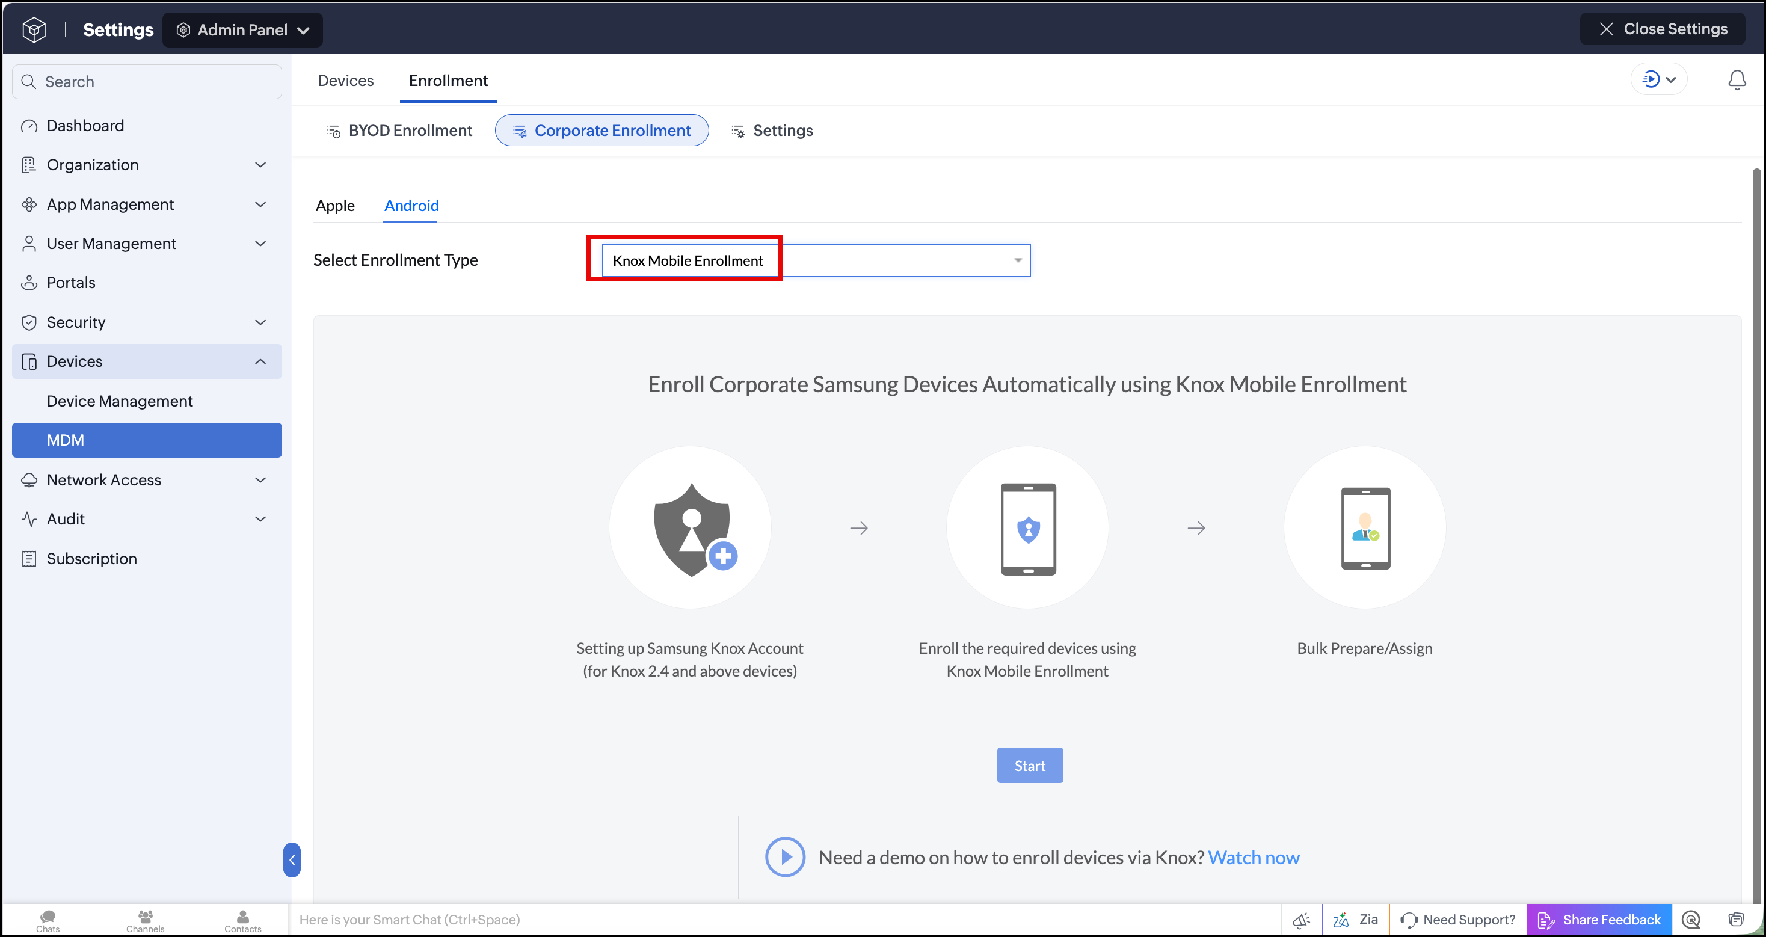Click the App Management icon
1766x937 pixels.
pyautogui.click(x=29, y=205)
